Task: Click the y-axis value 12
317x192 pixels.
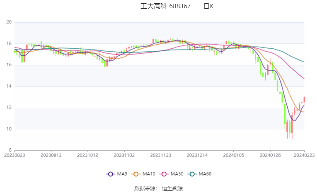Action: (x=9, y=108)
